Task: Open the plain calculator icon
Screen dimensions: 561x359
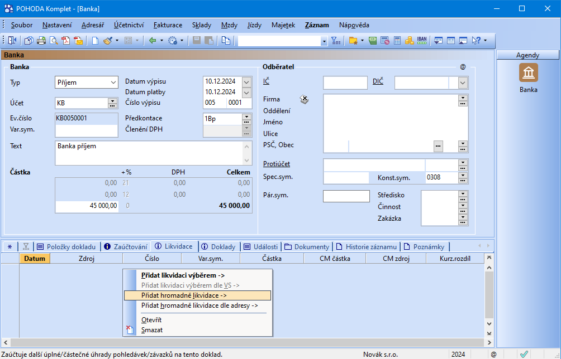Action: (x=397, y=41)
